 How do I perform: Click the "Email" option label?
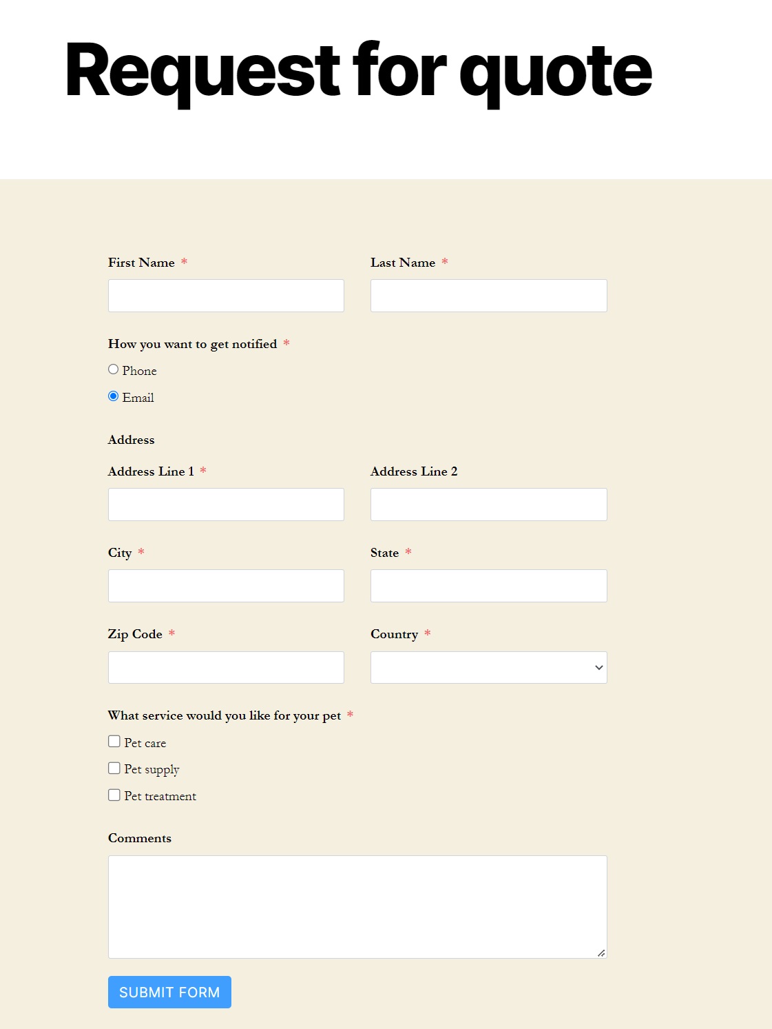[138, 398]
